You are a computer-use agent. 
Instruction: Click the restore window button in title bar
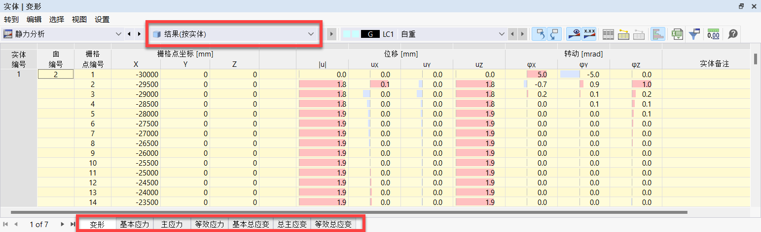click(x=741, y=6)
